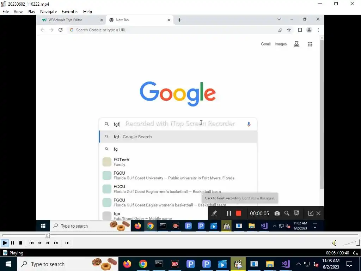Select the 'fgf - Google Search' suggestion
Image resolution: width=361 pixels, height=271 pixels.
point(178,137)
